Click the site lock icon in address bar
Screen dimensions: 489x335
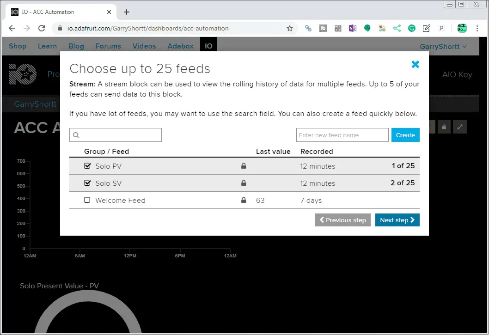60,28
